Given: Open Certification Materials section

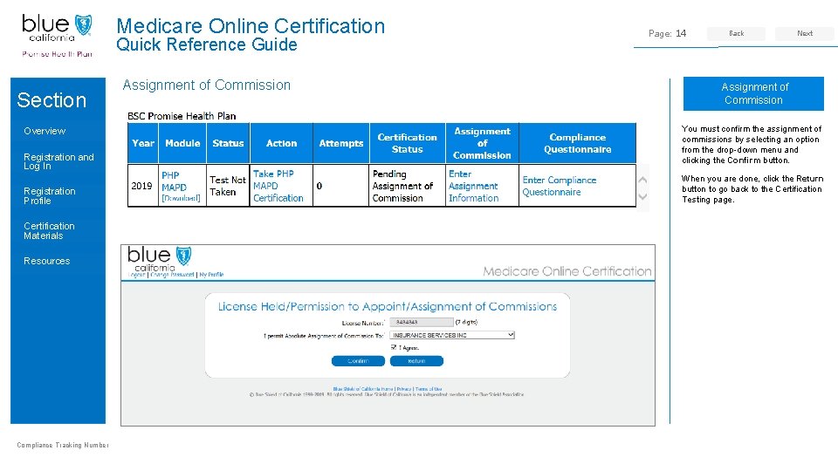Looking at the screenshot, I should (x=49, y=230).
